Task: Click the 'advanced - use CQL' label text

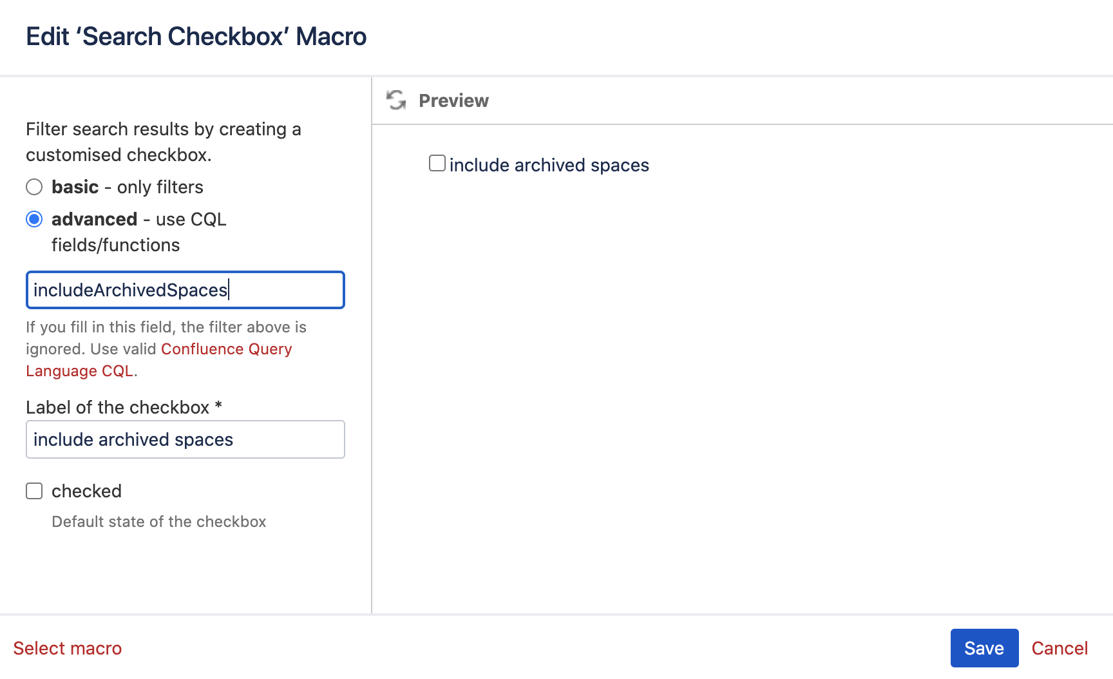Action: 139,219
